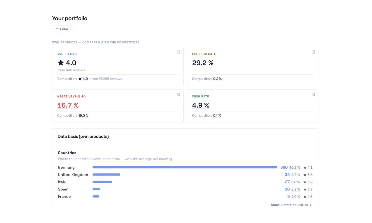The height and width of the screenshot is (223, 372).
Task: Expand Show 4 more countries
Action: [x=291, y=205]
